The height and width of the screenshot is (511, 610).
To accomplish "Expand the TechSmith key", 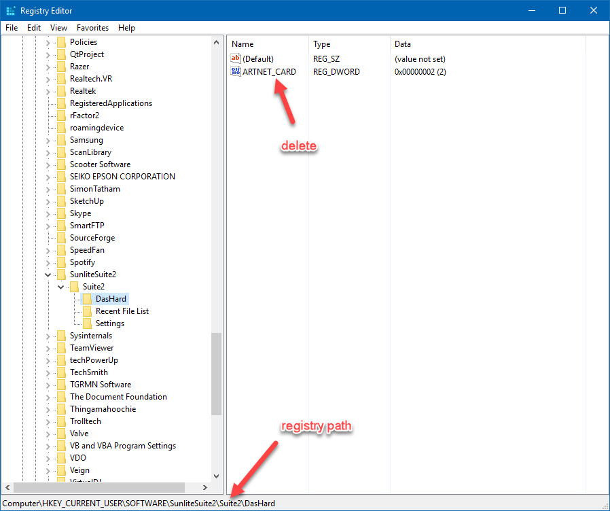I will [48, 373].
